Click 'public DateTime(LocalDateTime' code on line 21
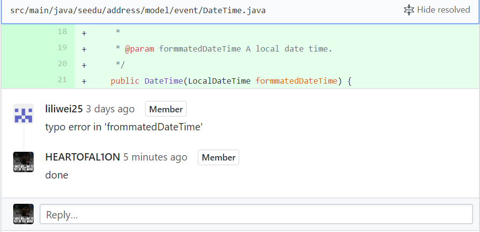The image size is (480, 232). coord(180,81)
